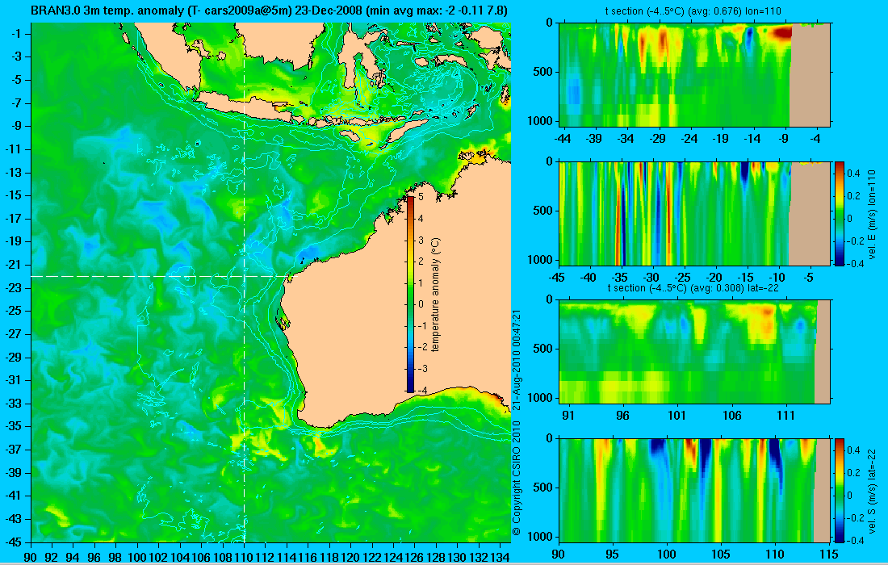Image resolution: width=888 pixels, height=565 pixels.
Task: Click the 105 tick under the vel. S section
Action: point(721,554)
